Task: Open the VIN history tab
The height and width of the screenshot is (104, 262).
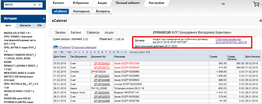Action: (x=39, y=25)
